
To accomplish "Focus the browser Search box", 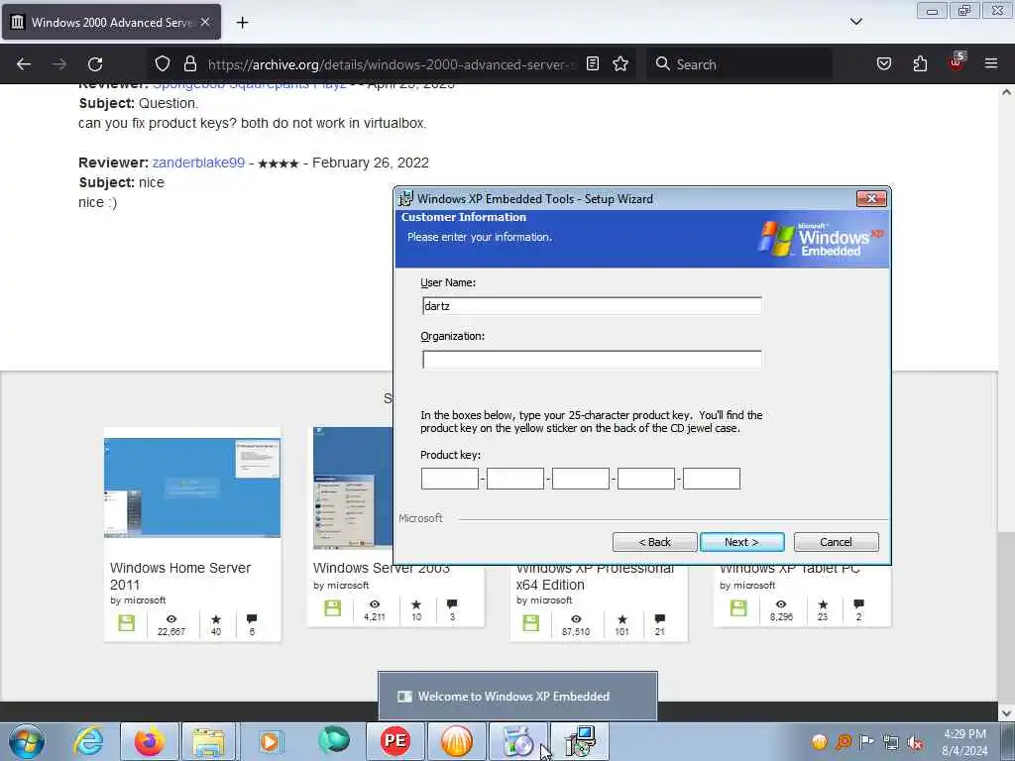I will [x=738, y=64].
